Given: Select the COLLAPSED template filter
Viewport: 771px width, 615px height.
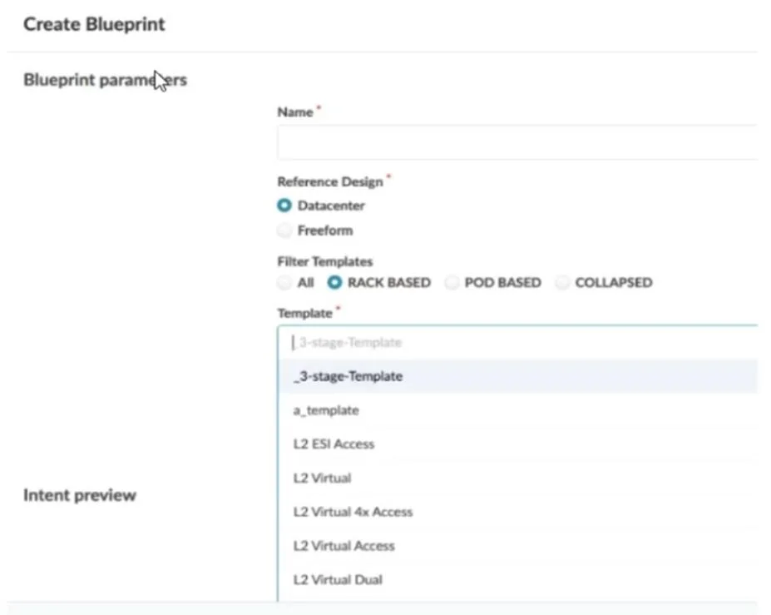Looking at the screenshot, I should [x=562, y=282].
